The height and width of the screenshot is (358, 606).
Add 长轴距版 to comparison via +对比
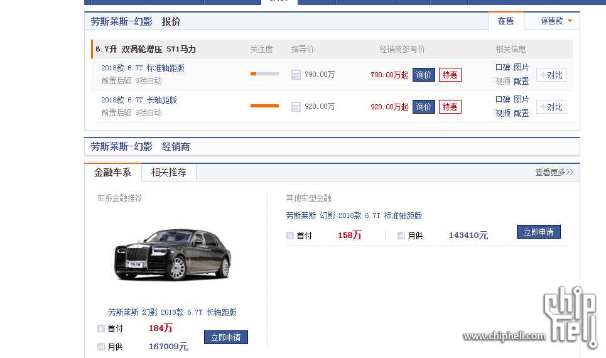click(551, 107)
